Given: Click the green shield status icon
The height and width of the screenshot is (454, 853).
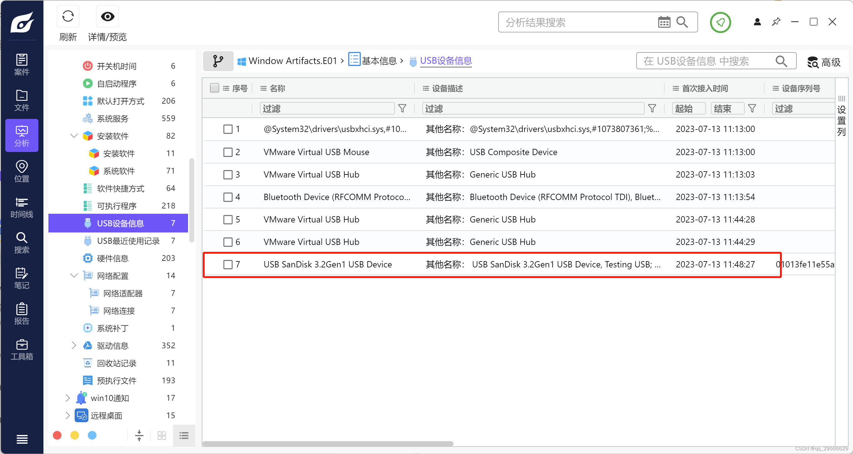Looking at the screenshot, I should click(720, 22).
